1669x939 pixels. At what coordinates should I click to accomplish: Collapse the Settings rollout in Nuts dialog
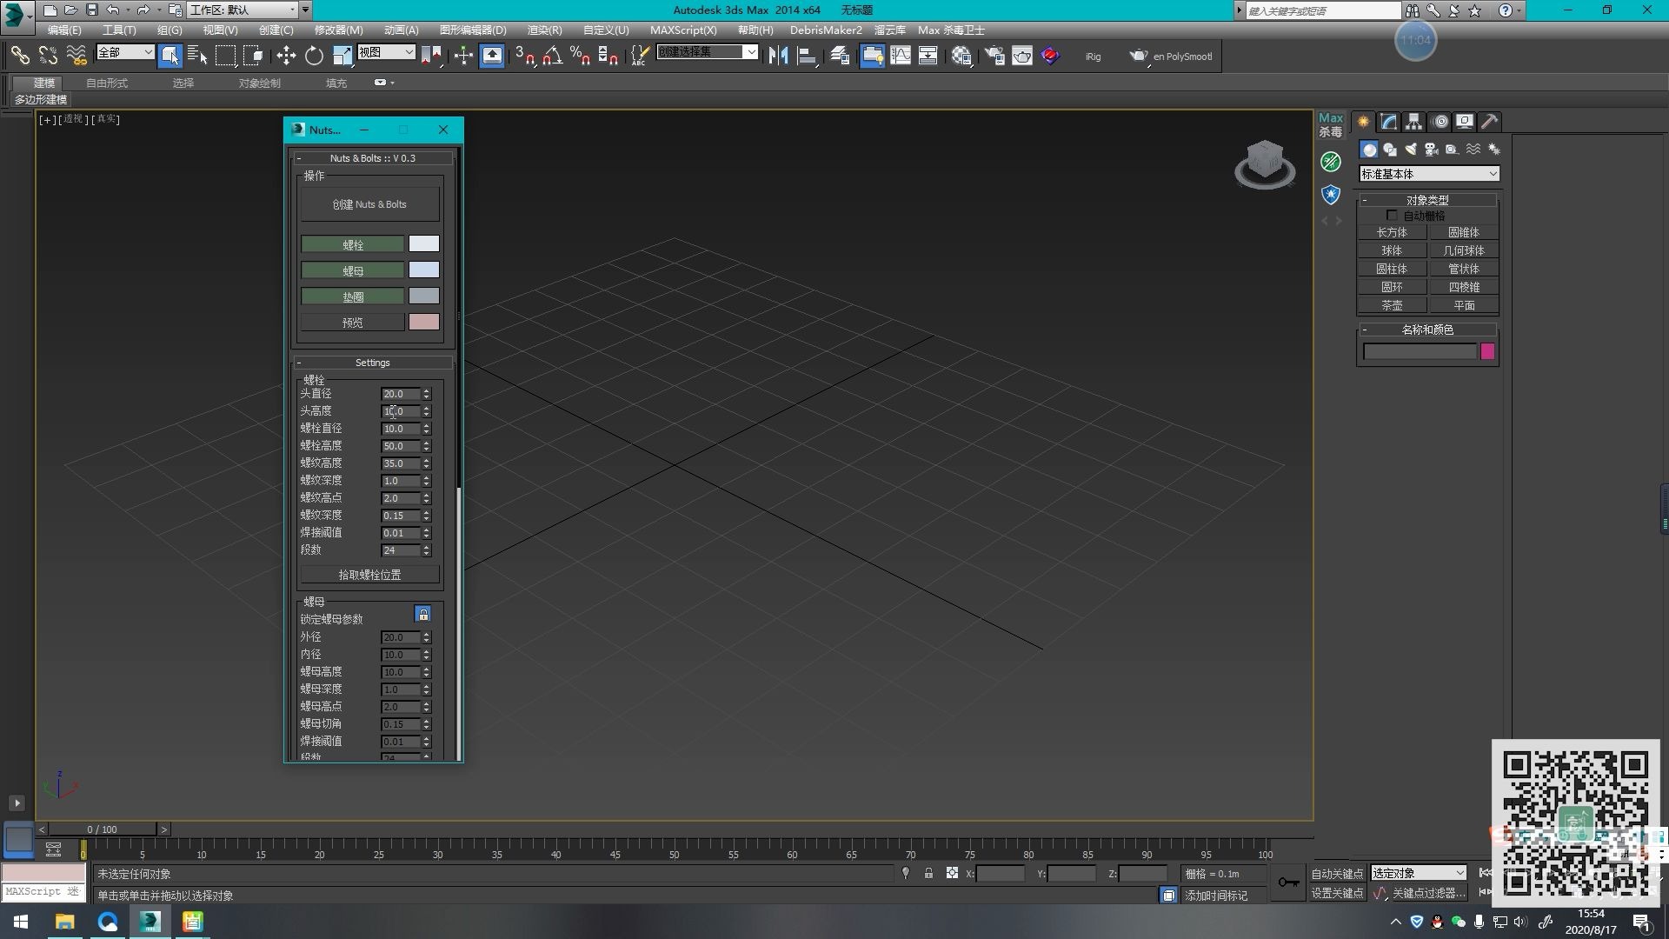[x=373, y=363]
